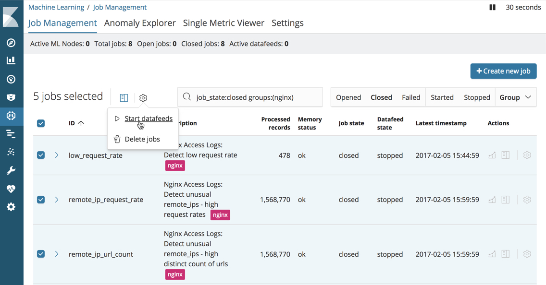
Task: Deselect the remote_ip_url_count job checkbox
Action: click(41, 254)
